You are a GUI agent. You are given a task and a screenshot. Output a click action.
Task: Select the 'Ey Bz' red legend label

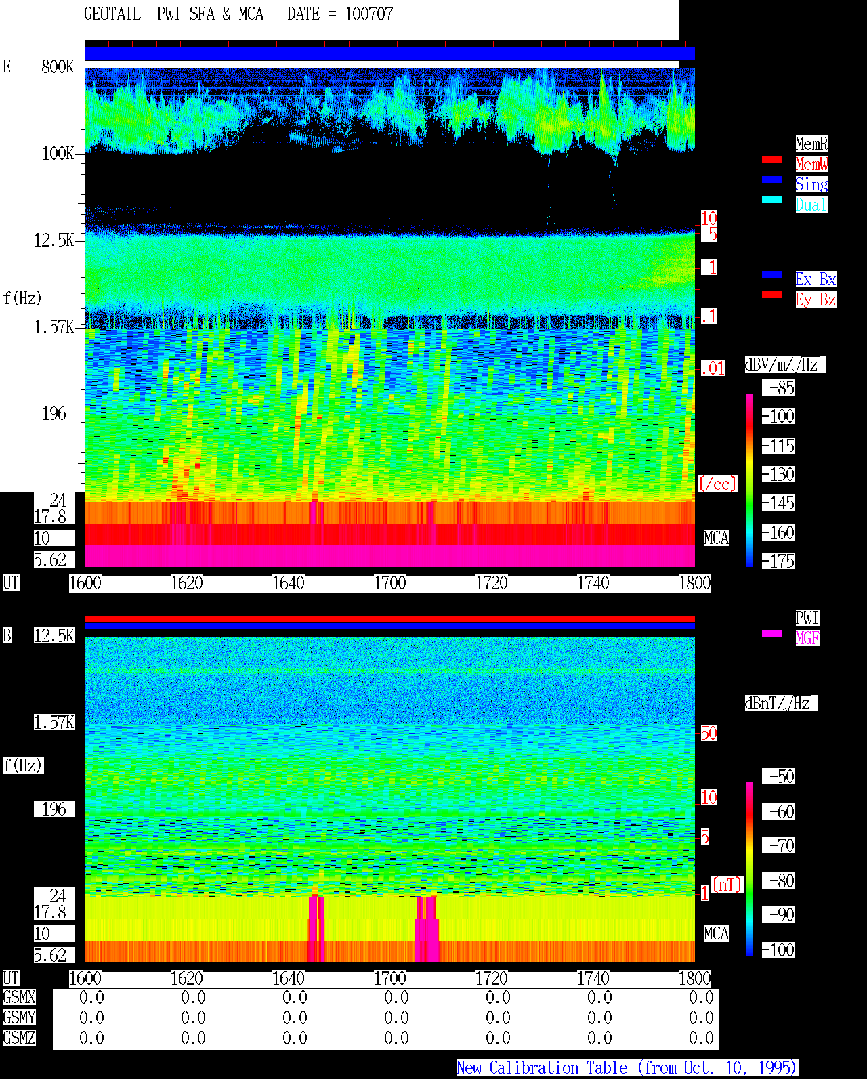pos(816,299)
